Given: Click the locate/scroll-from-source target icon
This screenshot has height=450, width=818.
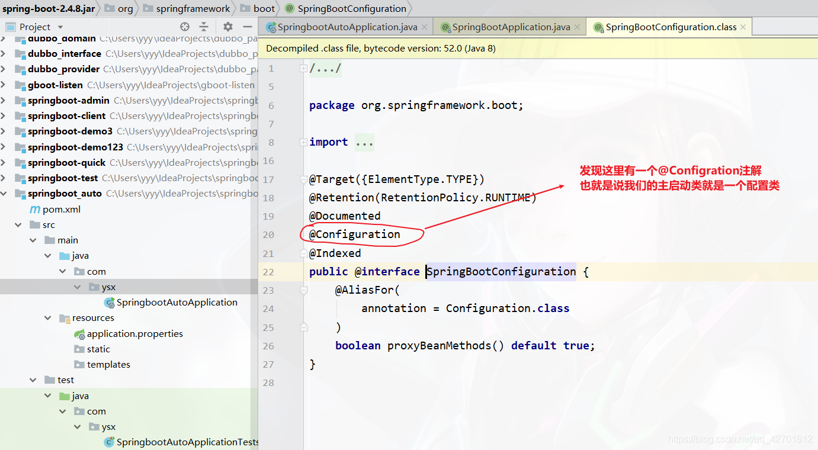Looking at the screenshot, I should tap(185, 27).
